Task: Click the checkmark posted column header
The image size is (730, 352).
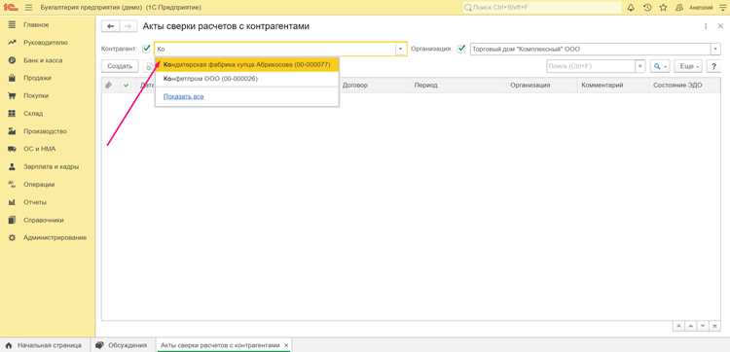Action: click(126, 86)
